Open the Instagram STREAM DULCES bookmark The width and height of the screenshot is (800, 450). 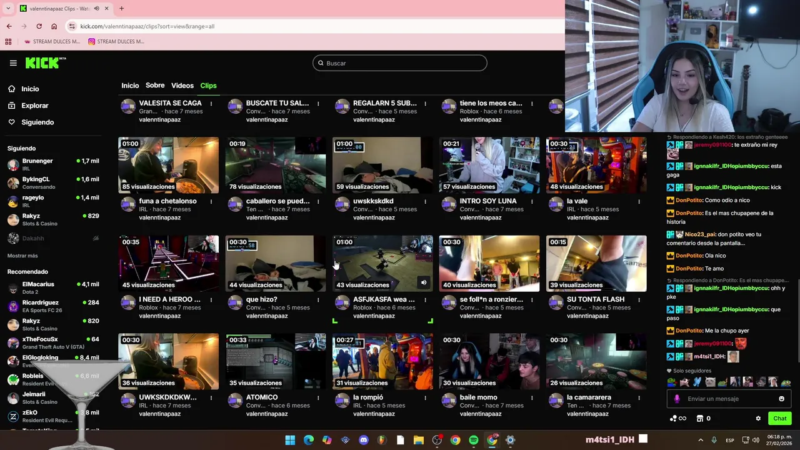pos(116,41)
